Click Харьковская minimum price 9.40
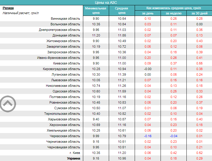 click(x=96, y=119)
